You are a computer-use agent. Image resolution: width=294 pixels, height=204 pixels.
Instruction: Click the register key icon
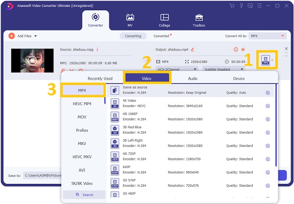tap(241, 5)
